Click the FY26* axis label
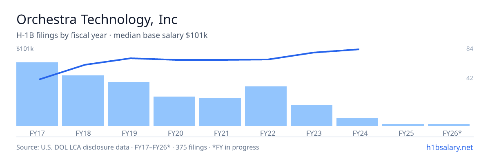This screenshot has width=490, height=163. pyautogui.click(x=452, y=133)
